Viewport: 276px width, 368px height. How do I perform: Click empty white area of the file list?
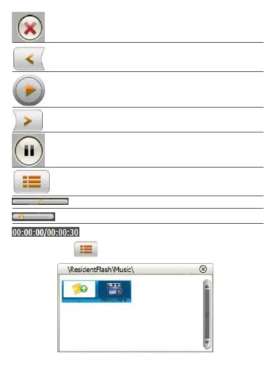[x=131, y=327]
